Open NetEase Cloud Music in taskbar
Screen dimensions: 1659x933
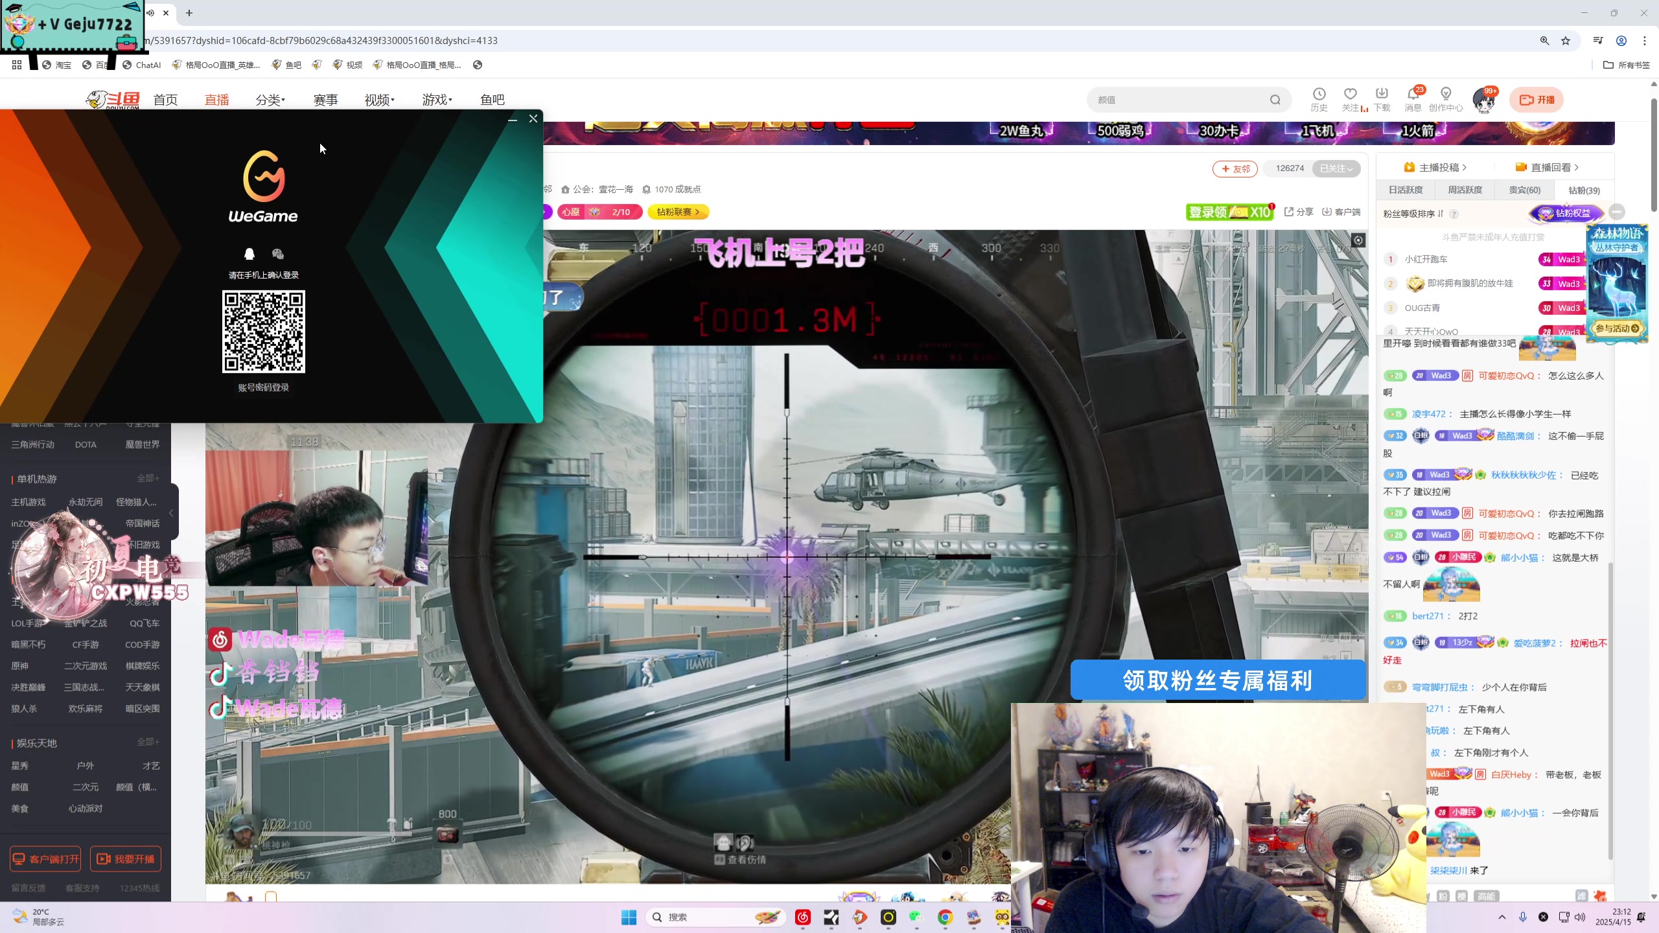[x=803, y=917]
